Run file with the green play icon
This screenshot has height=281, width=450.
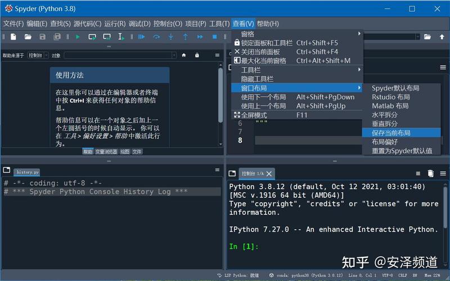click(x=78, y=37)
